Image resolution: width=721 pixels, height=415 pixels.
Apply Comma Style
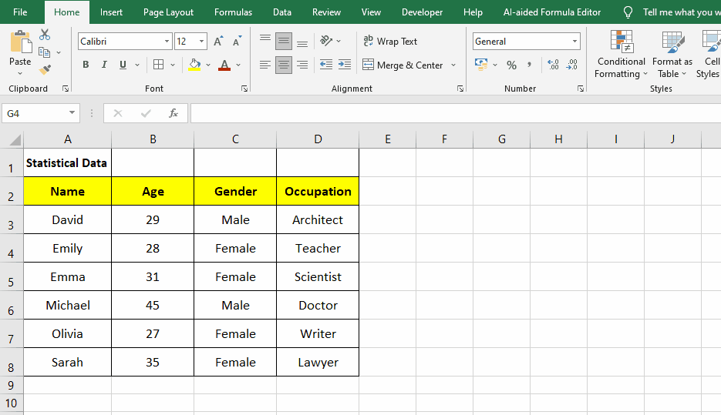[529, 65]
